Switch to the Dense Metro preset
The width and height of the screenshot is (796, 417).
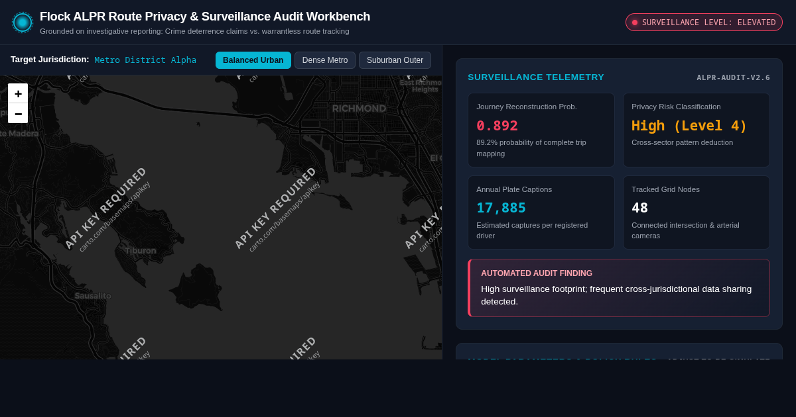point(325,60)
